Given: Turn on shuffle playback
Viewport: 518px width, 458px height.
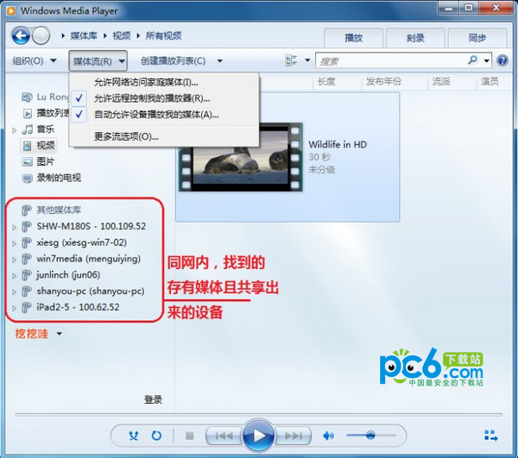Looking at the screenshot, I should 134,436.
